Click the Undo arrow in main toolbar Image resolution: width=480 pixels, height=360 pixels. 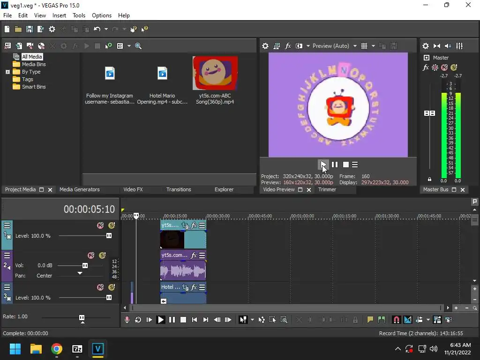click(x=97, y=29)
